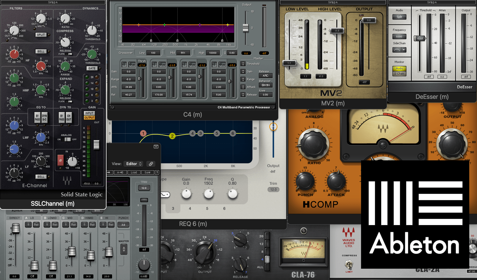The height and width of the screenshot is (280, 477).
Task: Toggle the GATE button in SSL dynamics
Action: [92, 68]
